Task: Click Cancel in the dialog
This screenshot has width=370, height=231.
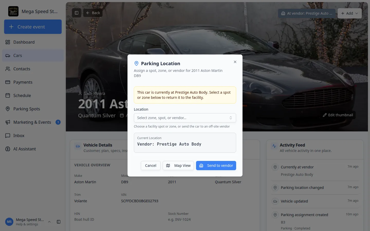Action: pyautogui.click(x=151, y=166)
